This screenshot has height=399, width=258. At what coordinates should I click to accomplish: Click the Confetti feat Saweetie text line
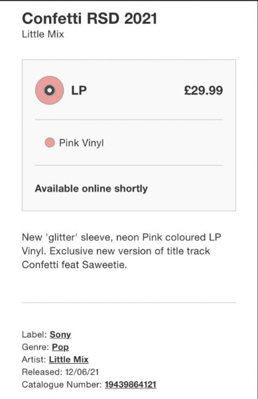tap(74, 265)
